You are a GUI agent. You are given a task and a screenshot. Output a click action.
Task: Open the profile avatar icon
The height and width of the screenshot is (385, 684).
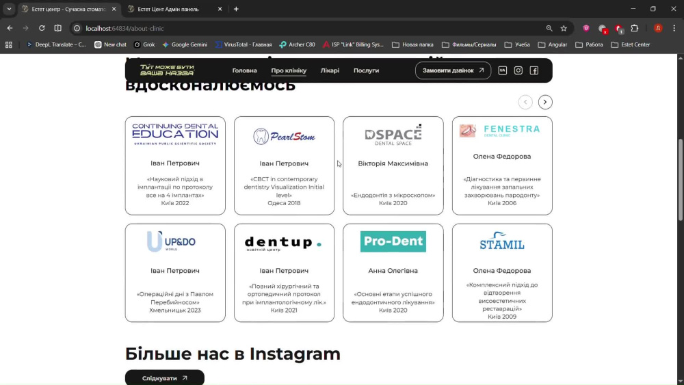(x=658, y=28)
